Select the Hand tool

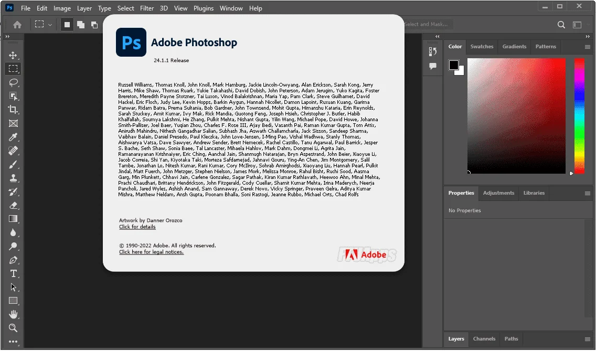click(x=13, y=314)
